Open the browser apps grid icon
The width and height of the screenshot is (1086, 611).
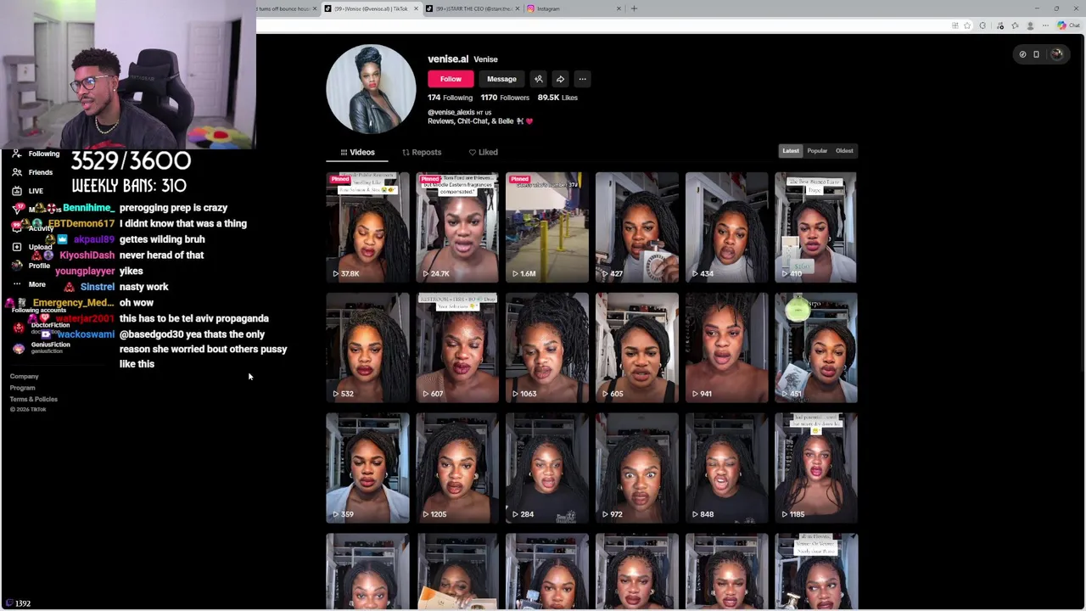click(x=955, y=25)
